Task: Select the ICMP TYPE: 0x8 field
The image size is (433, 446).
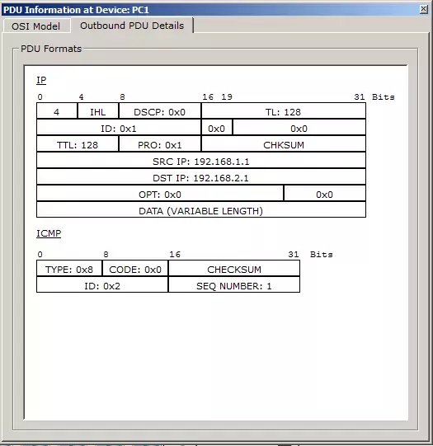Action: [x=69, y=269]
